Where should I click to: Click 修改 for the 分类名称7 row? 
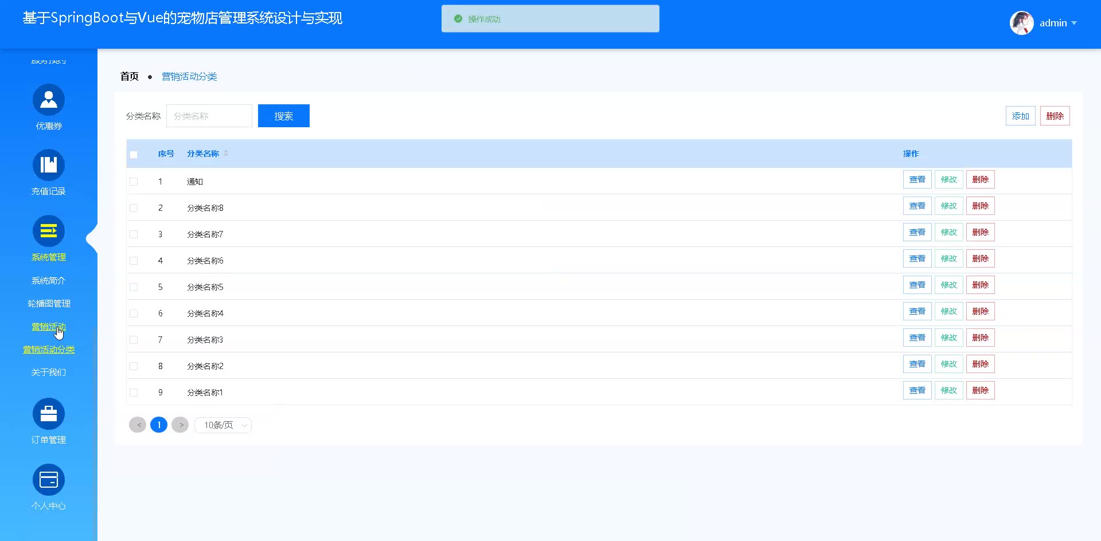(949, 232)
